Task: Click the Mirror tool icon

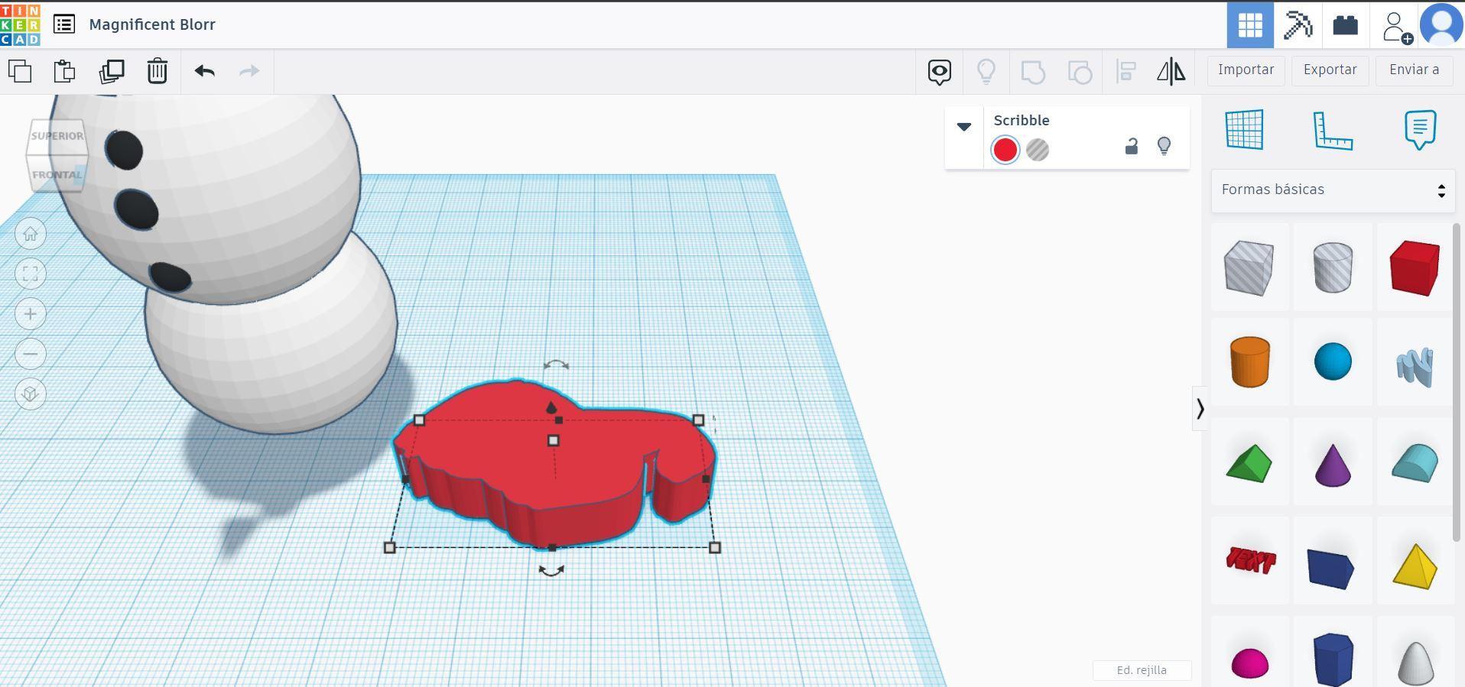Action: [1171, 72]
